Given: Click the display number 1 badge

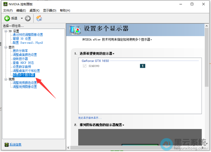Looking at the screenshot, I should pos(143,66).
